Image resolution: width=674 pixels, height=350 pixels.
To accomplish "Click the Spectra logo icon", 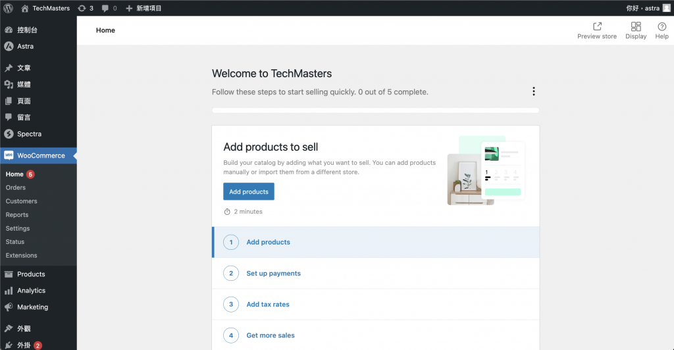I will coord(9,134).
